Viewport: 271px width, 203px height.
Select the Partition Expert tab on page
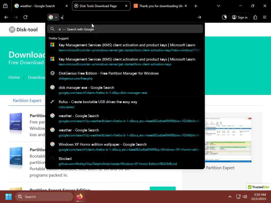pyautogui.click(x=27, y=101)
